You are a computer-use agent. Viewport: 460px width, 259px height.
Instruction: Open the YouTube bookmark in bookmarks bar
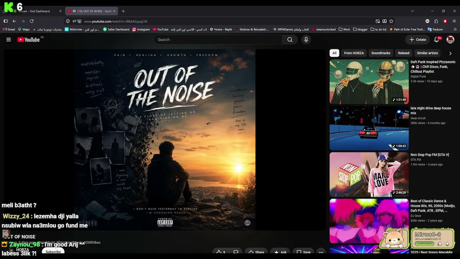pos(160,29)
